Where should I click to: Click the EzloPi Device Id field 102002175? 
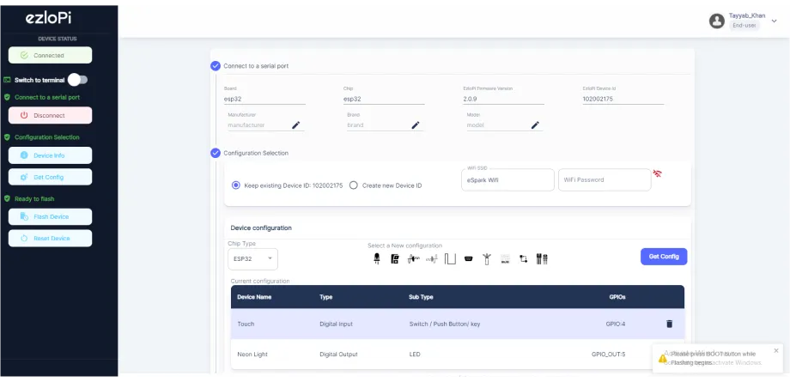point(623,100)
